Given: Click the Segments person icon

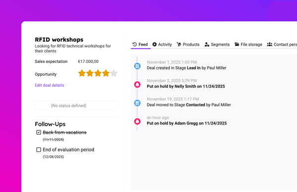Looking at the screenshot, I should click(x=207, y=45).
